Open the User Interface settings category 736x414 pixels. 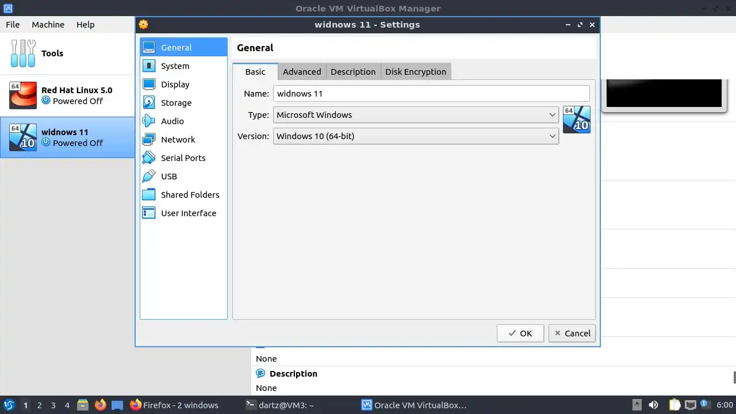[183, 213]
